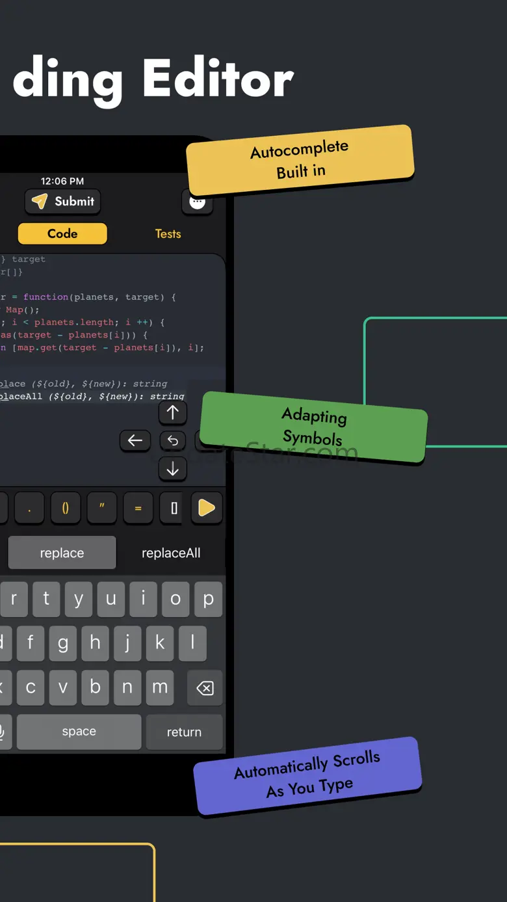Tap the 't' key on the keyboard
The image size is (507, 902).
(46, 598)
